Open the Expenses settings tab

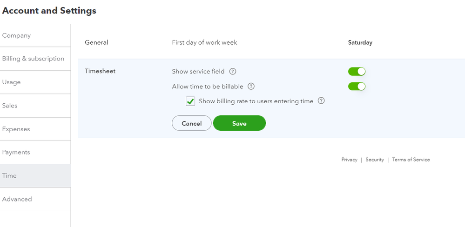16,129
